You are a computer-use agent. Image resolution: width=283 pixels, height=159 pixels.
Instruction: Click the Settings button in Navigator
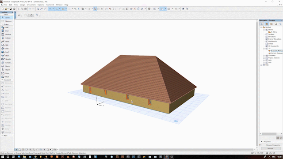pos(271,148)
